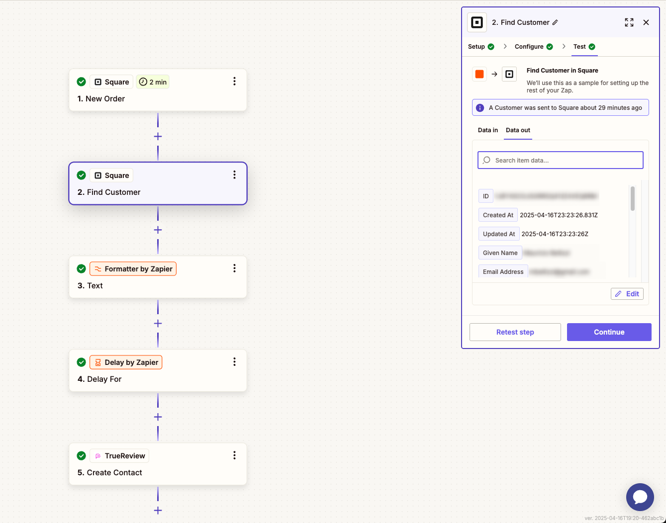Click the orange trigger icon in test summary
Viewport: 666px width, 523px height.
point(479,74)
